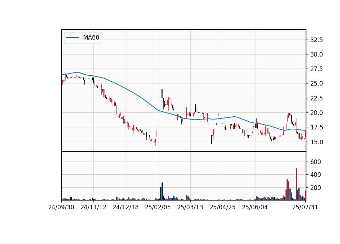Click the 32.5 price axis label
This screenshot has width=340, height=244.
click(317, 40)
